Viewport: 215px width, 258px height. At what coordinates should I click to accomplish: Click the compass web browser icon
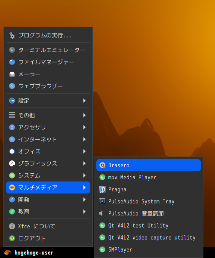point(12,86)
